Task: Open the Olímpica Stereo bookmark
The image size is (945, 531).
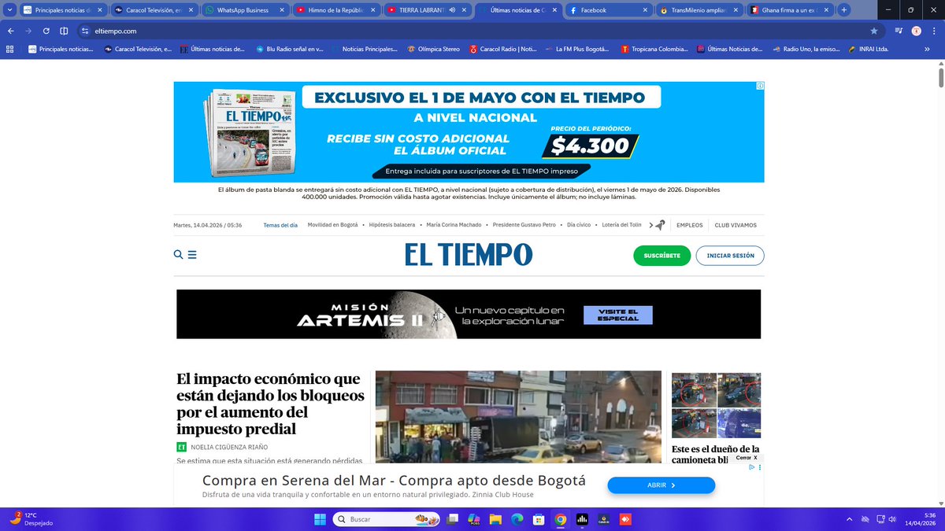Action: click(x=433, y=49)
